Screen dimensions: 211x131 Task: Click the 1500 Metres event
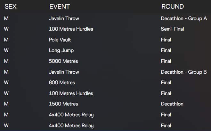pyautogui.click(x=63, y=104)
